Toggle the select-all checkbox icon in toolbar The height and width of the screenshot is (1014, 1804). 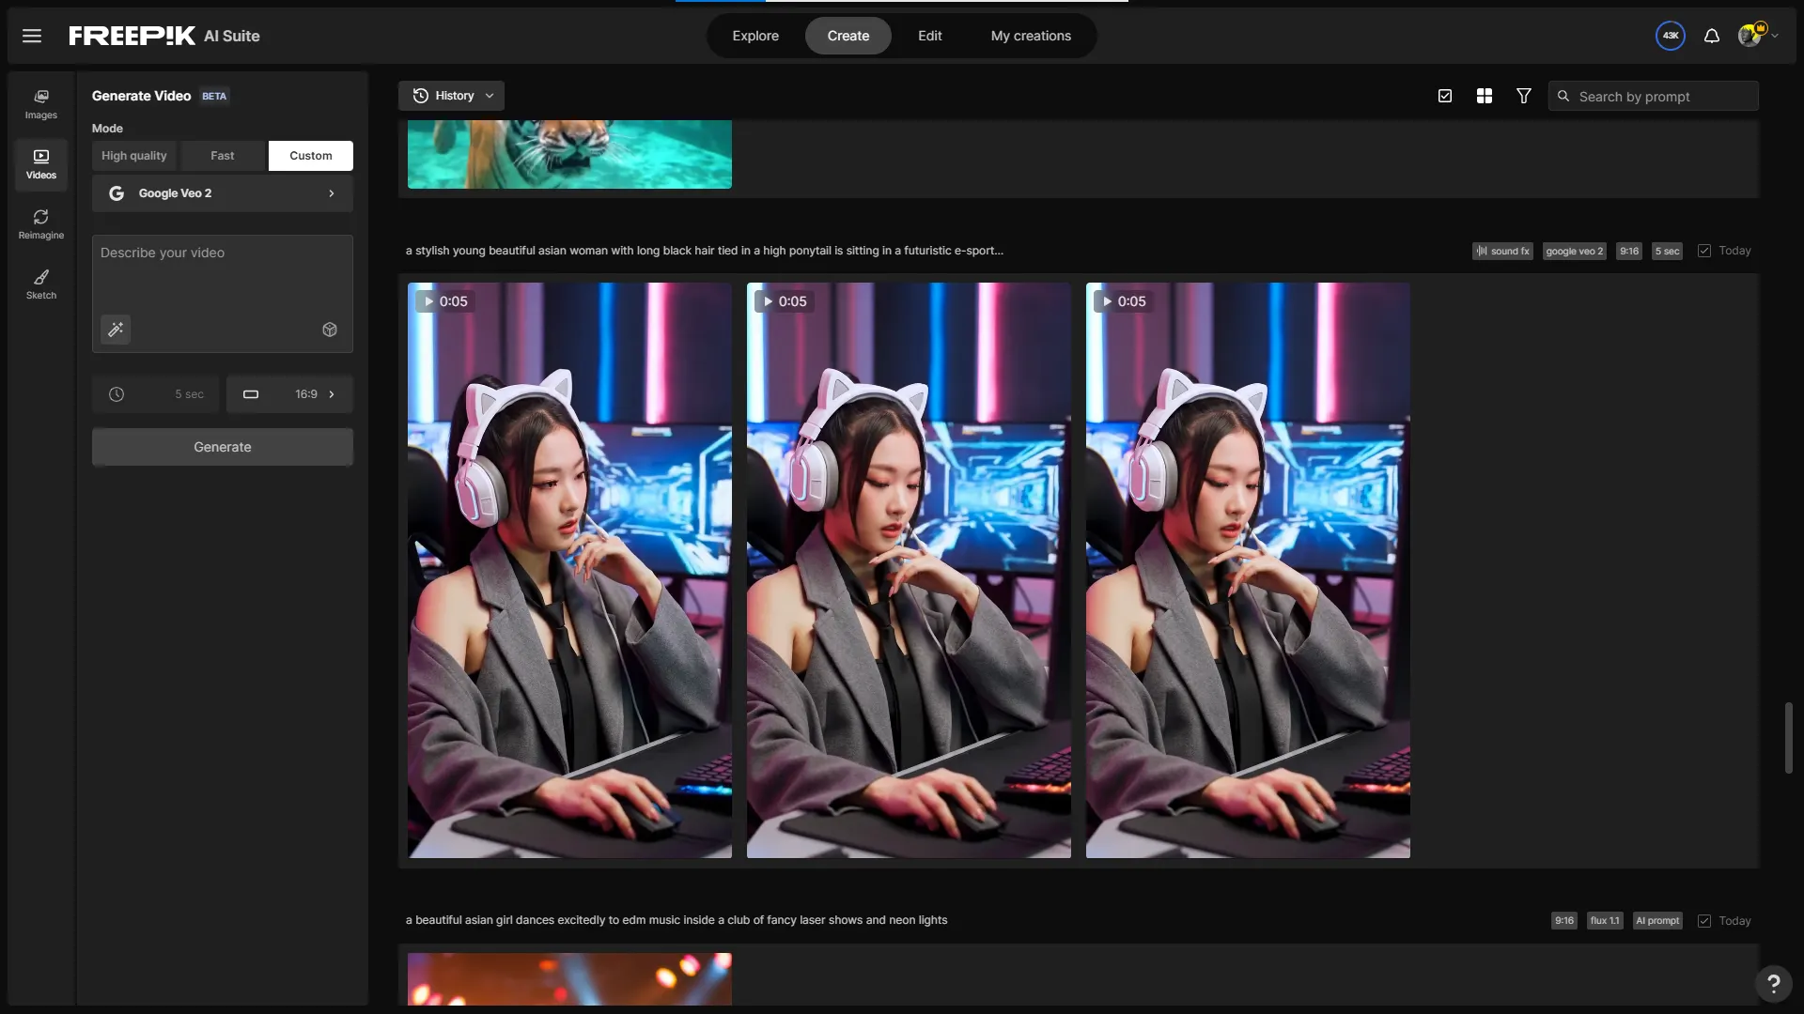coord(1445,96)
